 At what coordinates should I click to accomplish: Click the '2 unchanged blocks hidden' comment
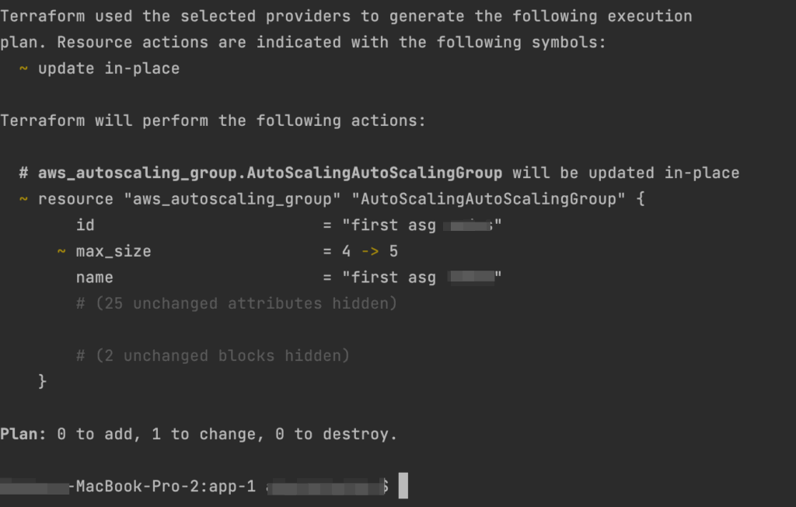213,355
